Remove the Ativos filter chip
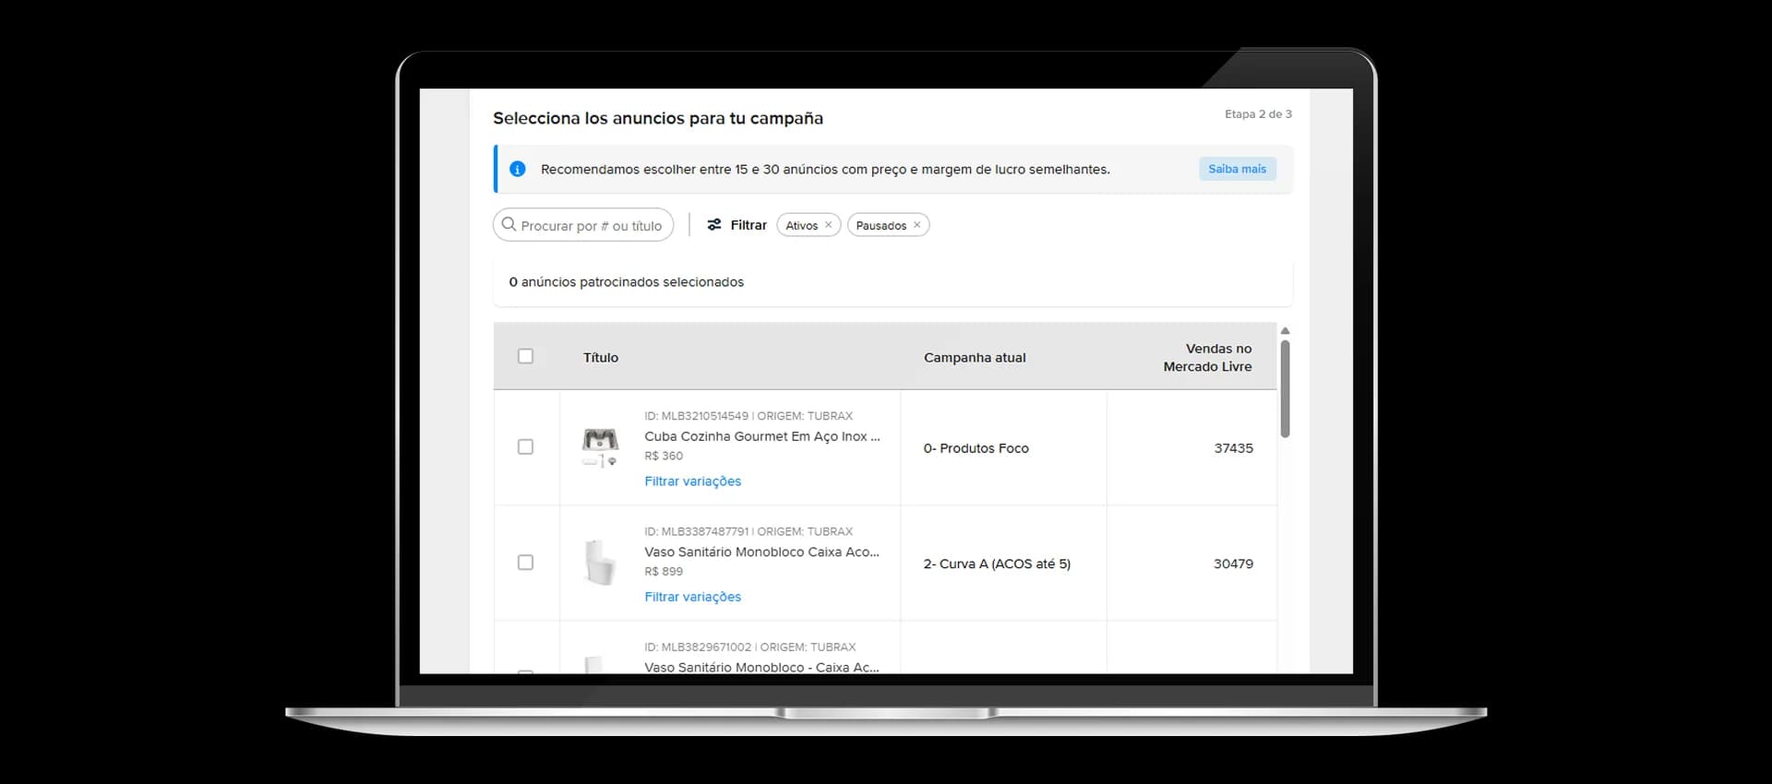 [828, 225]
